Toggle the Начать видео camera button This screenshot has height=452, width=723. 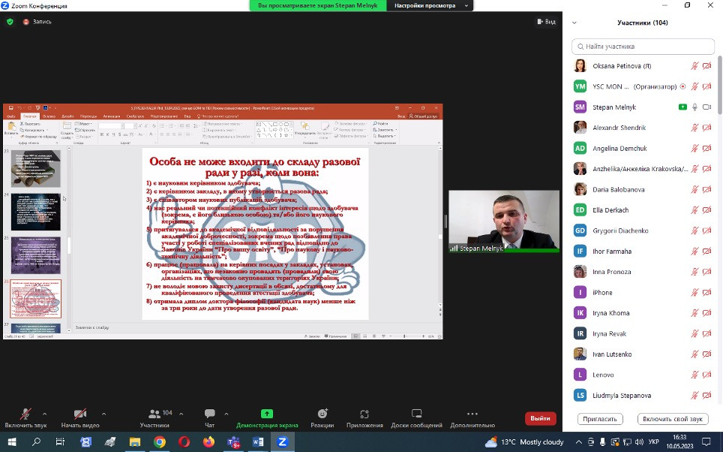80,417
